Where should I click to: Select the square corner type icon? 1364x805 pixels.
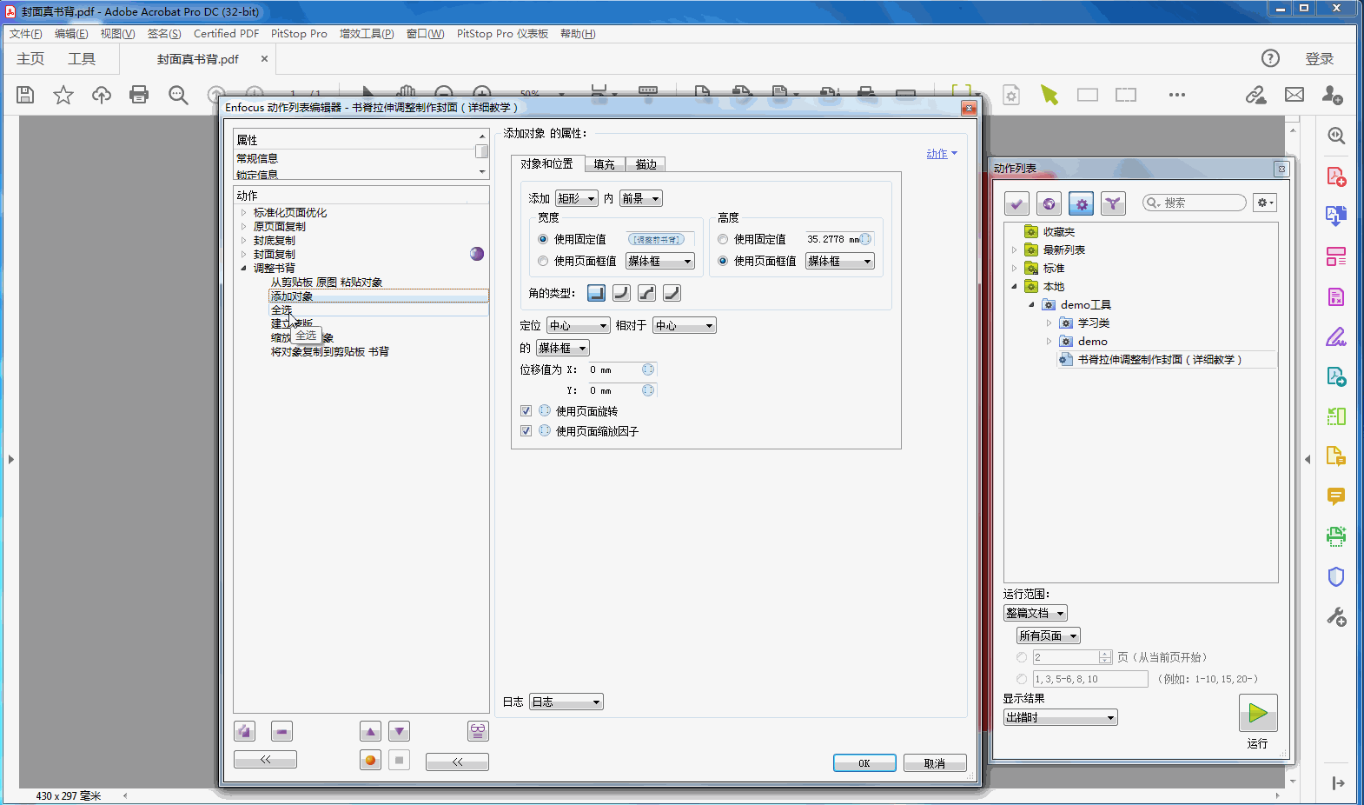pyautogui.click(x=596, y=293)
